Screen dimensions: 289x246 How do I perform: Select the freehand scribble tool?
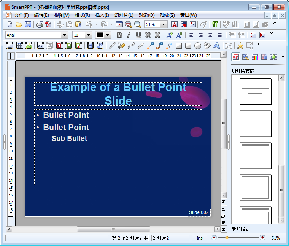121,46
